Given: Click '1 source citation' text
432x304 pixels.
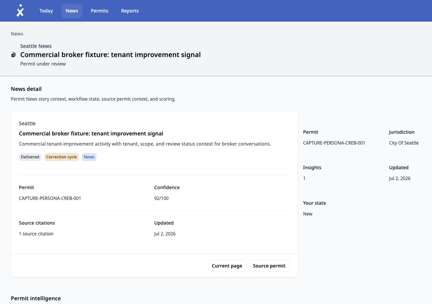Looking at the screenshot, I should (36, 234).
